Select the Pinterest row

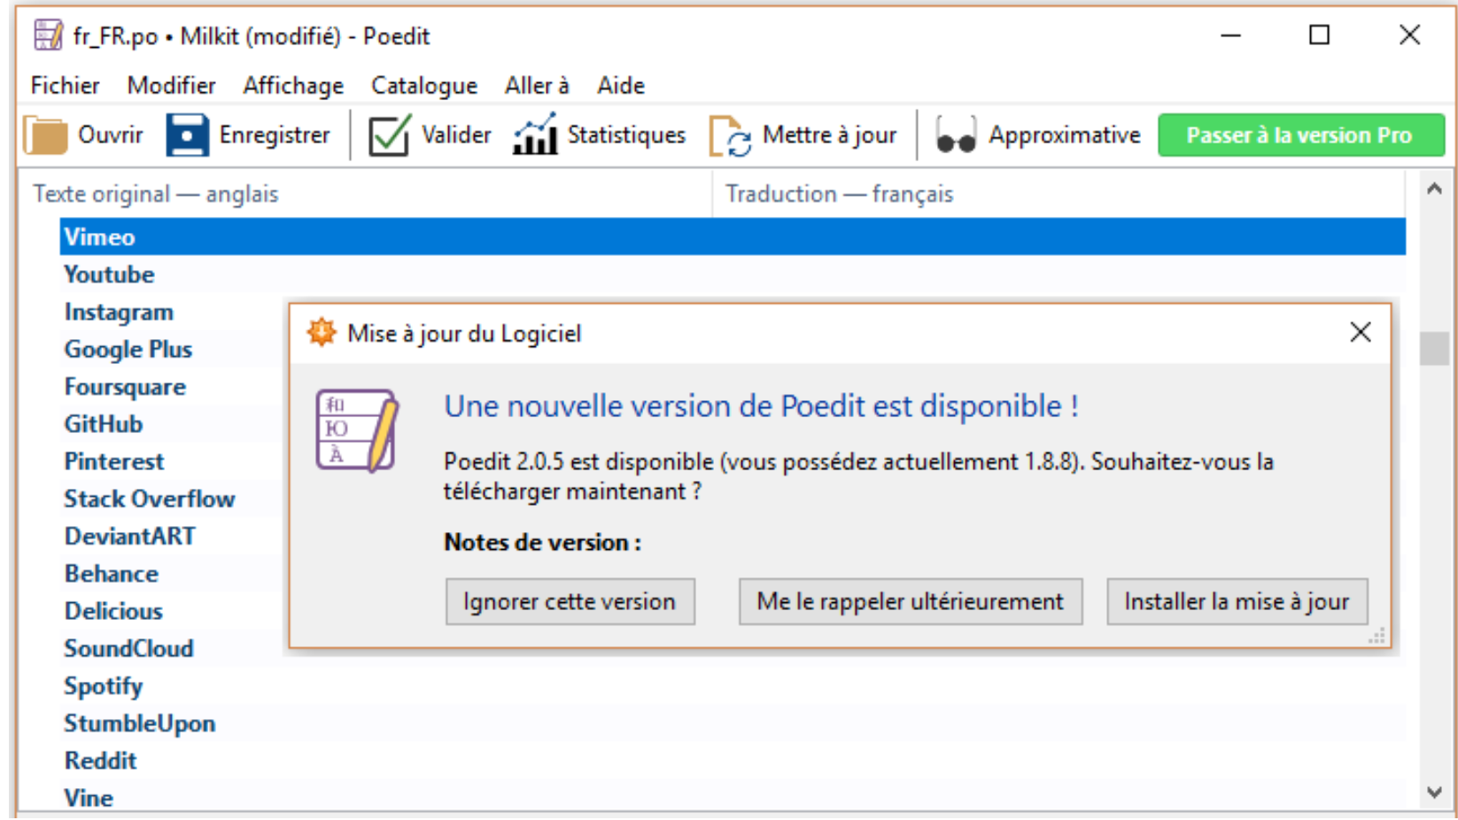(172, 461)
